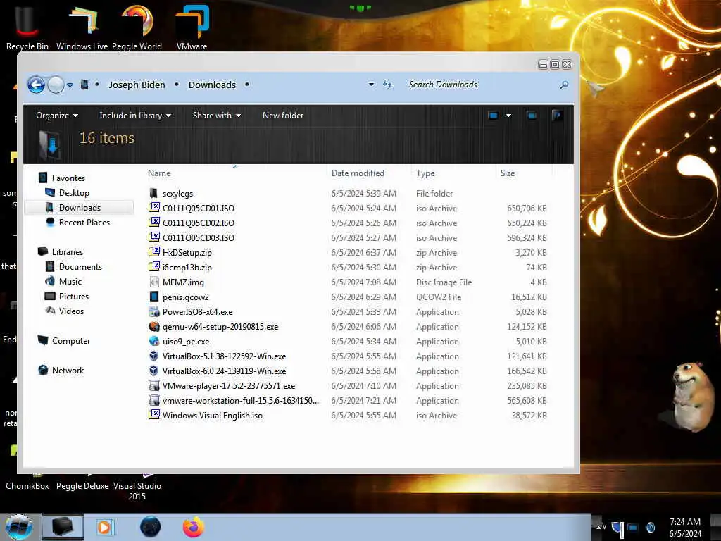Sort by the Size column header
The image size is (721, 541).
508,173
